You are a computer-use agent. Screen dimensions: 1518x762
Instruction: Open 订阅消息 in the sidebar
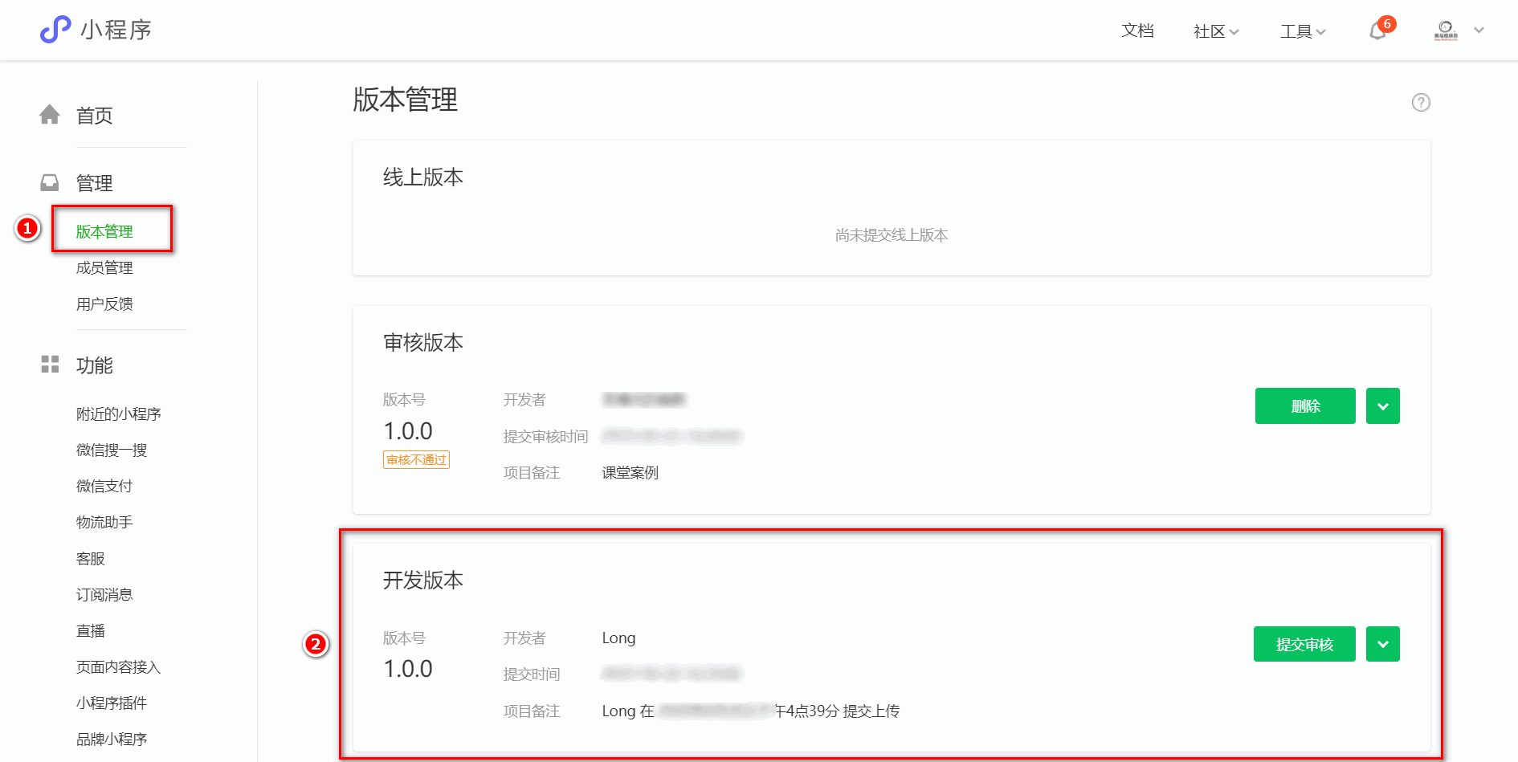pyautogui.click(x=104, y=594)
